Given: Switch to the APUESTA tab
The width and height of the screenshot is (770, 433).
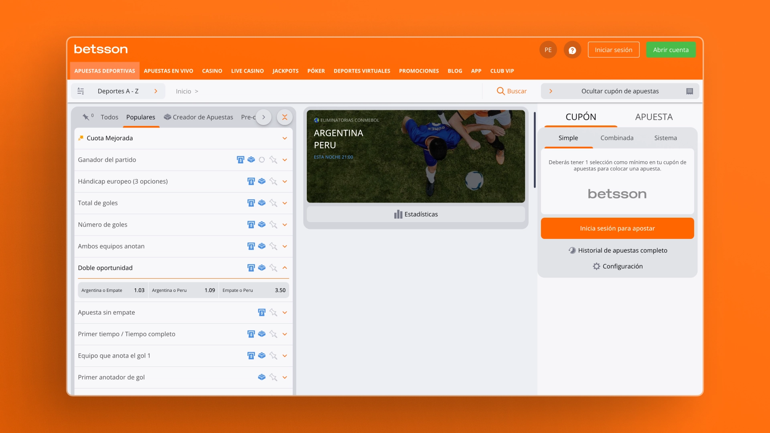Looking at the screenshot, I should click(654, 117).
